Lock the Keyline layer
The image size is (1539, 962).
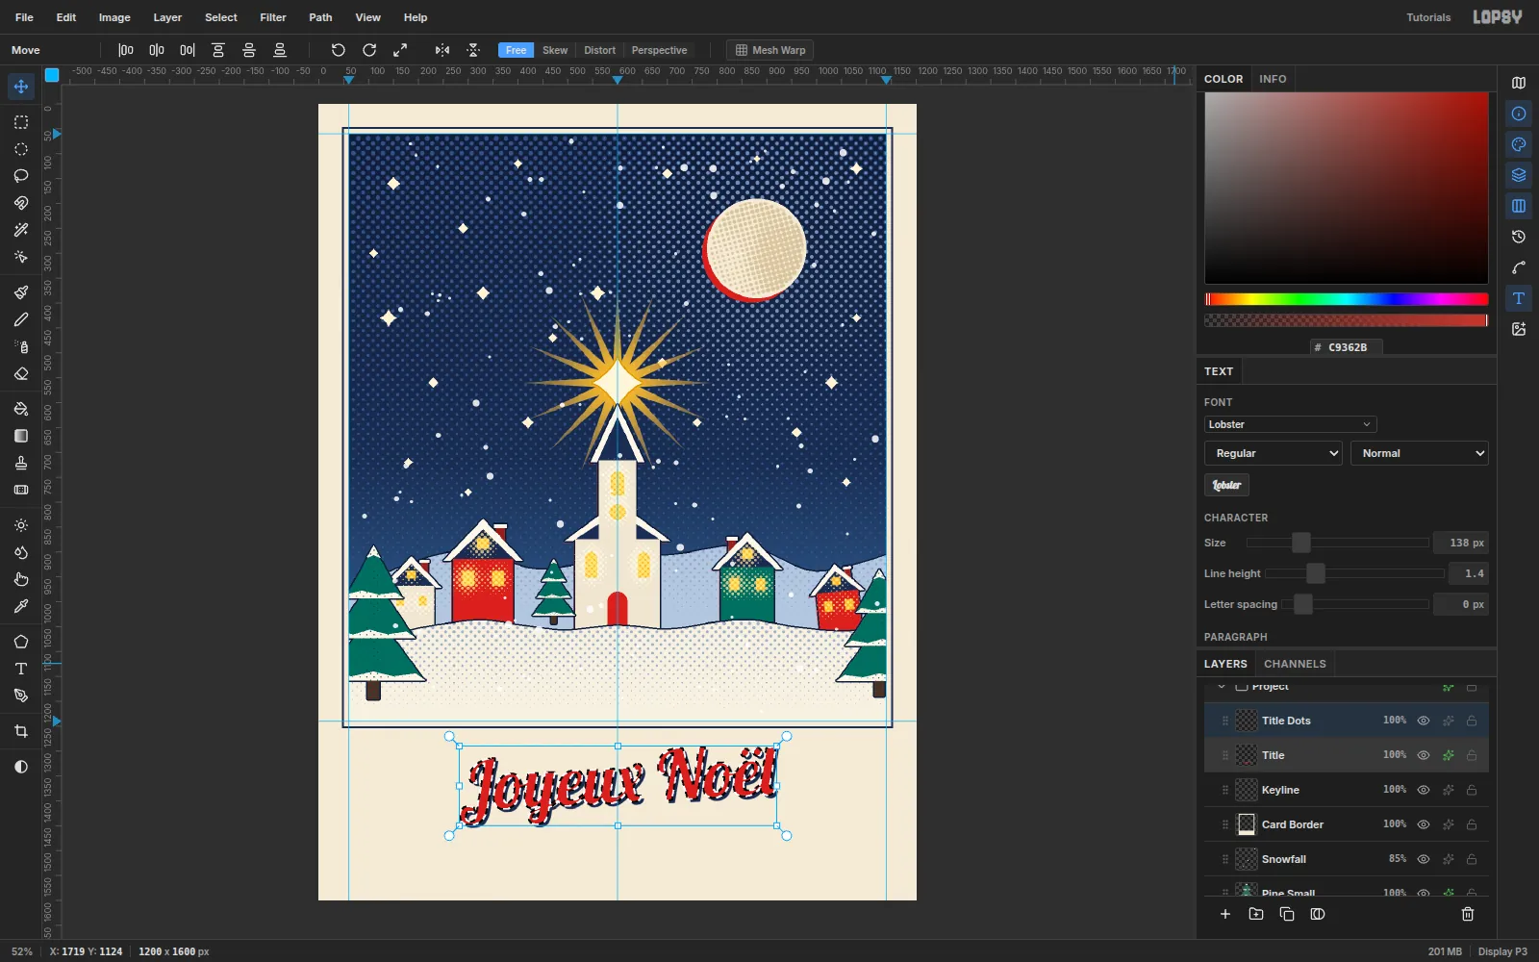point(1472,790)
